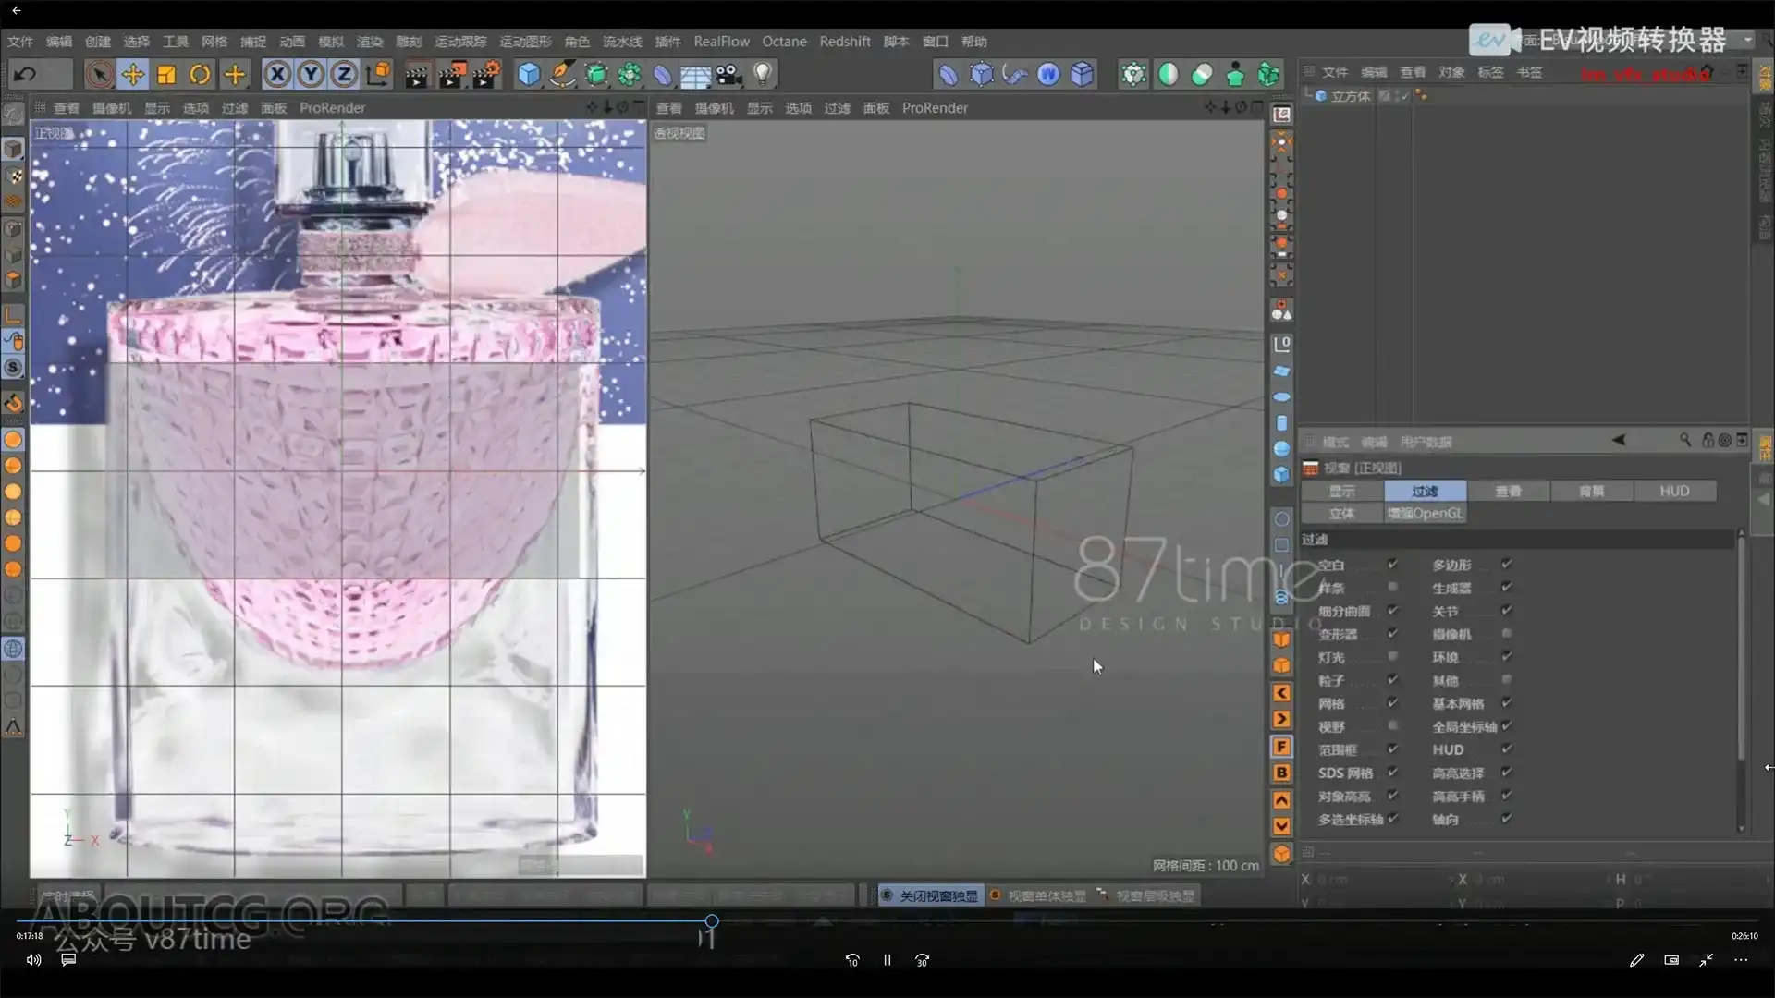Render the active viewport with the clapperboard icon
Screen dimensions: 1775x998
click(x=417, y=74)
